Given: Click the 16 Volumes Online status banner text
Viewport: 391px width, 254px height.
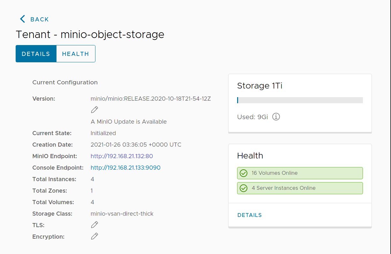Looking at the screenshot, I should click(274, 173).
